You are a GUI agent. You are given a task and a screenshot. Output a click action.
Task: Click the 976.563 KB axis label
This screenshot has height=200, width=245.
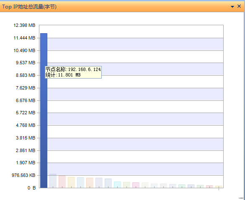[23, 175]
